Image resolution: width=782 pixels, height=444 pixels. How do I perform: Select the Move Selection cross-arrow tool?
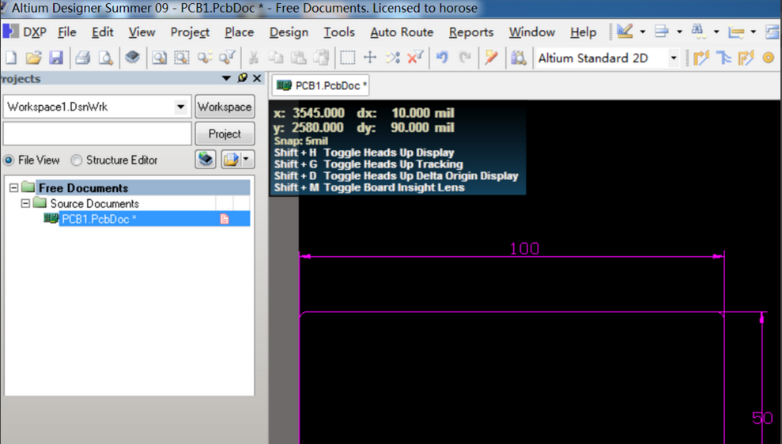pos(369,58)
